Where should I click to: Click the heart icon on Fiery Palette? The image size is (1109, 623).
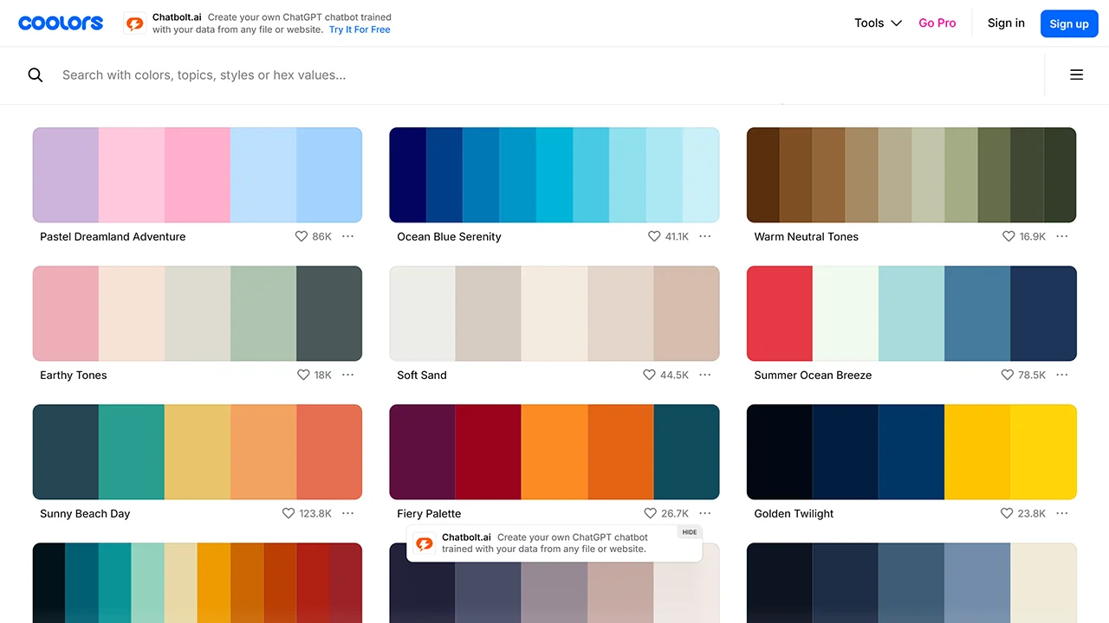click(650, 513)
